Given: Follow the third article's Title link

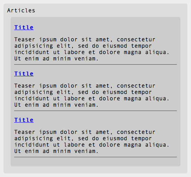Looking at the screenshot, I should point(24,120).
